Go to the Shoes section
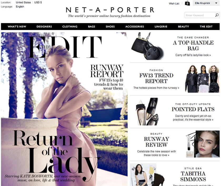 tap(110, 27)
